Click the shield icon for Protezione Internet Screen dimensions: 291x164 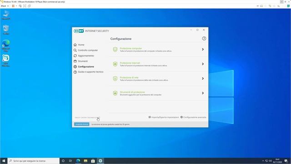point(115,64)
